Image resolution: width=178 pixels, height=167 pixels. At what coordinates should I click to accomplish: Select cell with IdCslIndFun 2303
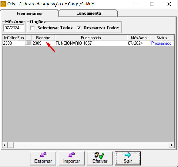click(x=14, y=43)
